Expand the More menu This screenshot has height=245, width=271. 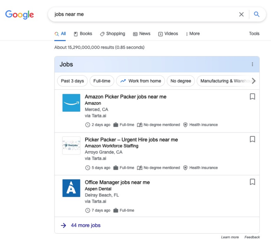click(x=193, y=34)
